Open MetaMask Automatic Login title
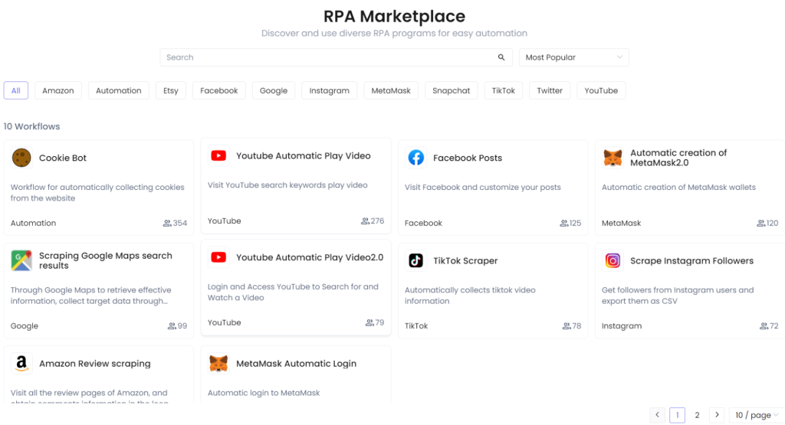 tap(297, 364)
